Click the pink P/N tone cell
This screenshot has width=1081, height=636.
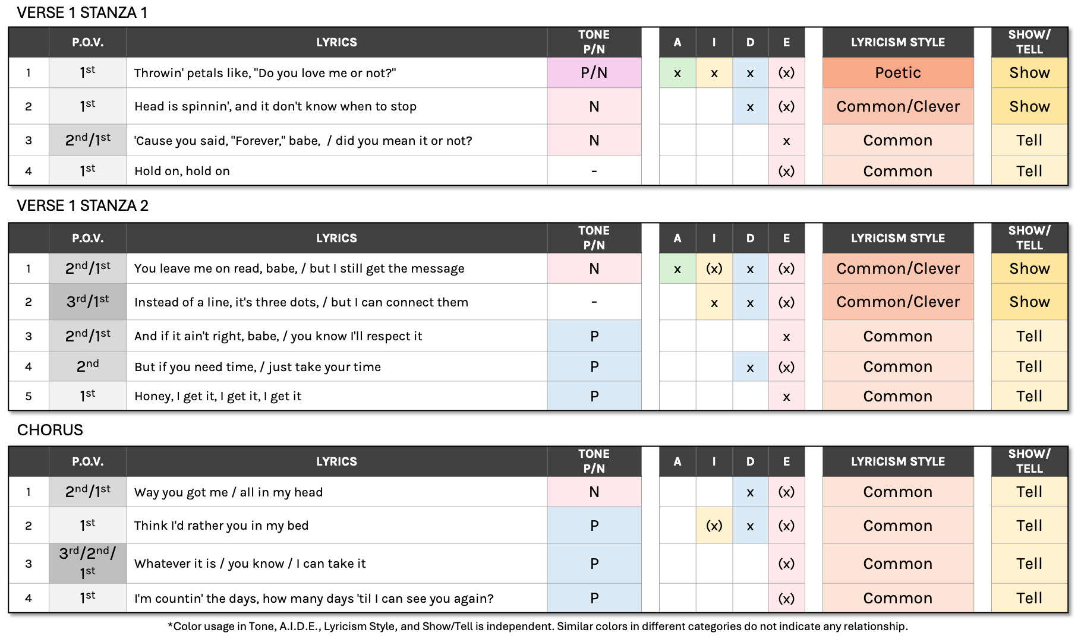coord(594,73)
